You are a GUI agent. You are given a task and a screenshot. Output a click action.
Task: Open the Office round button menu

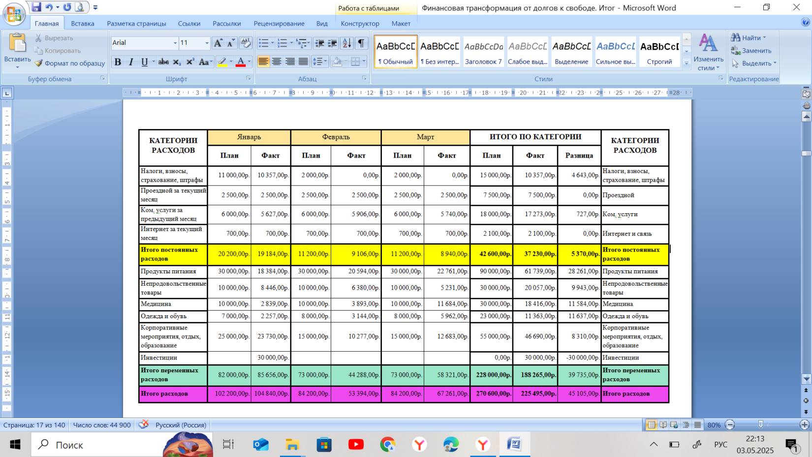pos(14,14)
